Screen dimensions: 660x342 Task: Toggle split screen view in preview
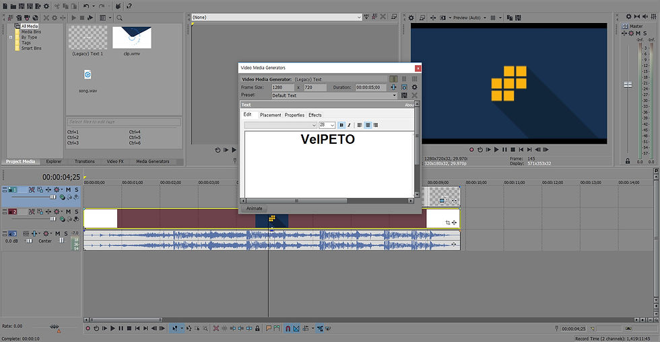443,17
